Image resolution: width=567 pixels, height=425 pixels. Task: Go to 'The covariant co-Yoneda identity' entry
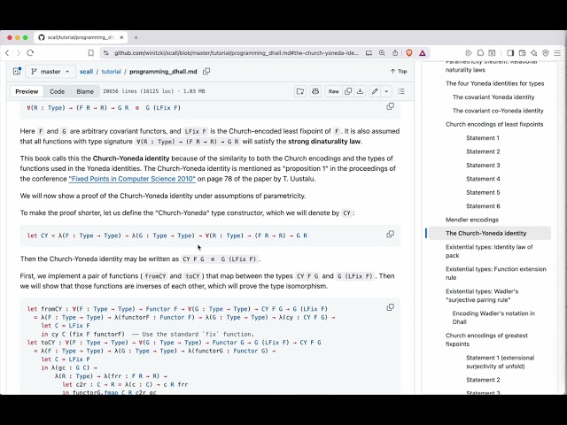pyautogui.click(x=498, y=111)
